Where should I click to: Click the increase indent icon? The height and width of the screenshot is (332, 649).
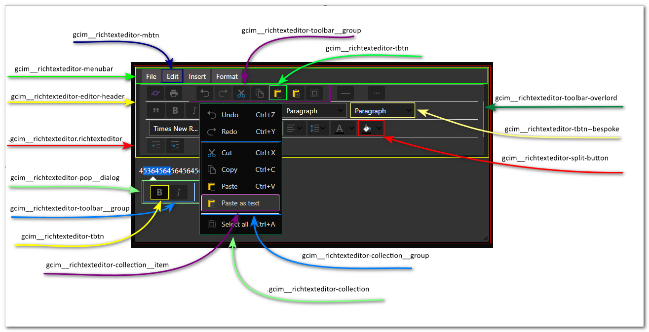175,146
